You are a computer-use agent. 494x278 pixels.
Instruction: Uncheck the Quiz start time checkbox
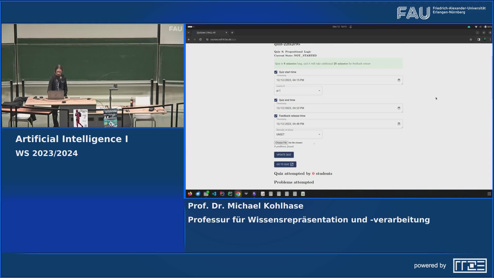[x=276, y=72]
